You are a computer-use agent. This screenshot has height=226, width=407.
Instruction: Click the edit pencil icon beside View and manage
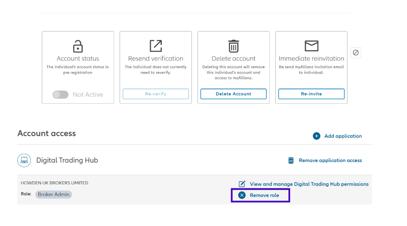pos(242,184)
